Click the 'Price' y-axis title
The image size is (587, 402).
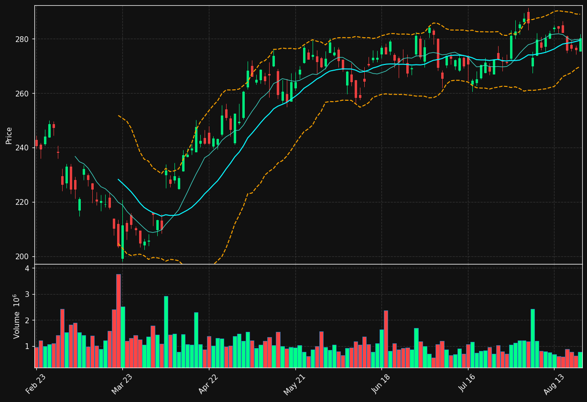pyautogui.click(x=9, y=135)
